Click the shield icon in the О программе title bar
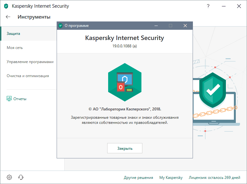247x184 pixels. coord(60,26)
